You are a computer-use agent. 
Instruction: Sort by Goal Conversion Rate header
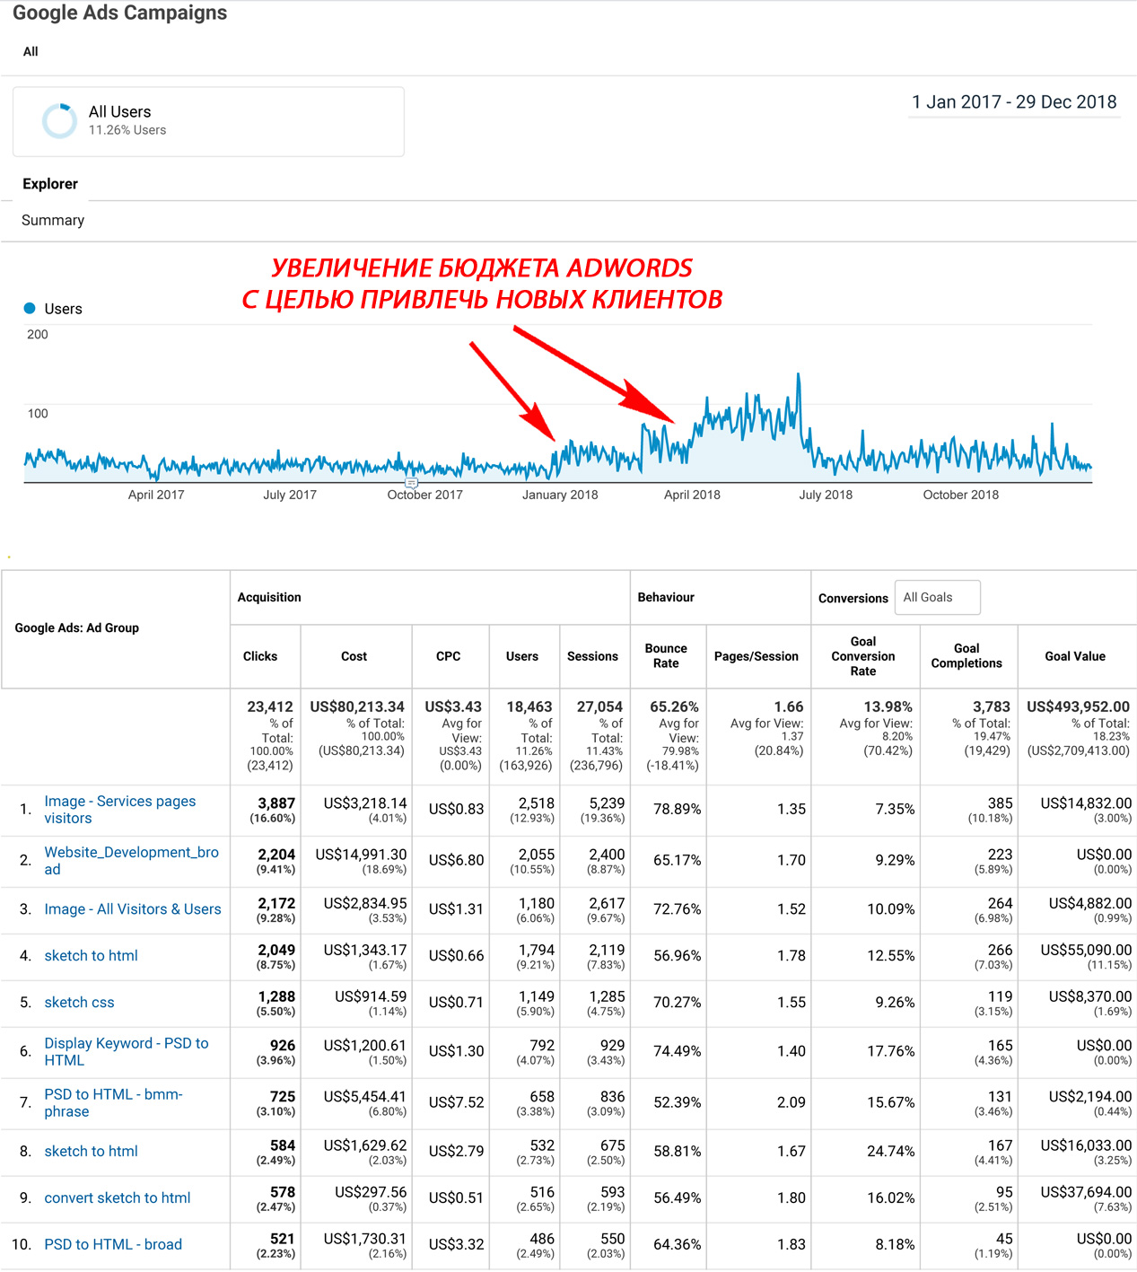click(863, 656)
